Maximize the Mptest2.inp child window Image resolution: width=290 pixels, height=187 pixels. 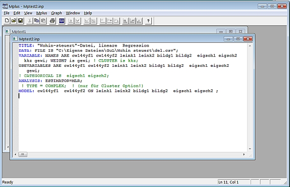click(238, 39)
